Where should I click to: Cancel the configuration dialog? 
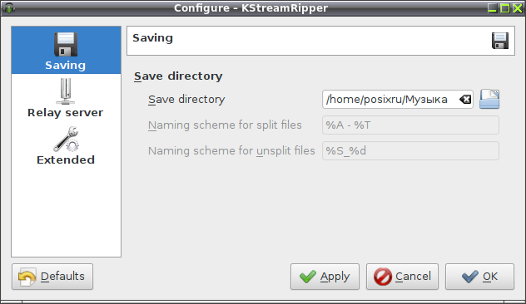(402, 277)
